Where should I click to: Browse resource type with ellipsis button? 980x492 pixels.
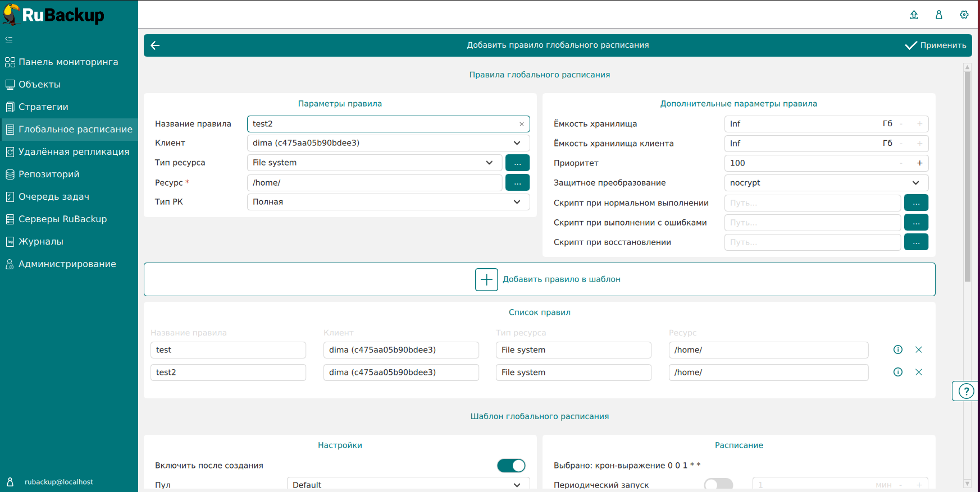pos(517,163)
